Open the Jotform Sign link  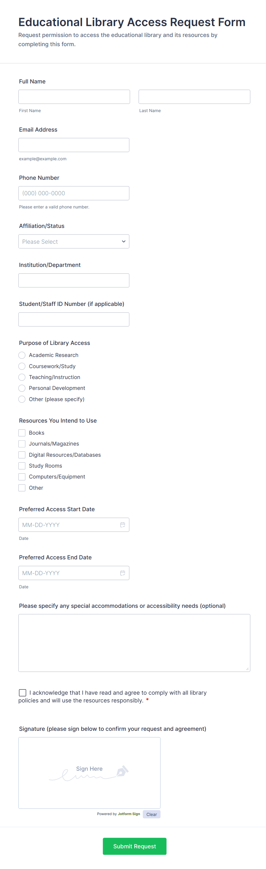tap(129, 814)
